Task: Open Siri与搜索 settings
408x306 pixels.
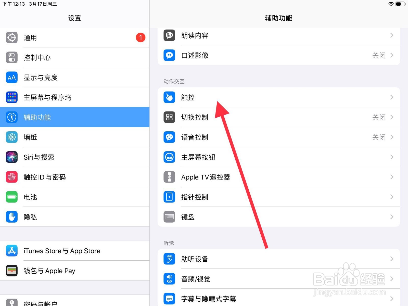Action: (75, 157)
